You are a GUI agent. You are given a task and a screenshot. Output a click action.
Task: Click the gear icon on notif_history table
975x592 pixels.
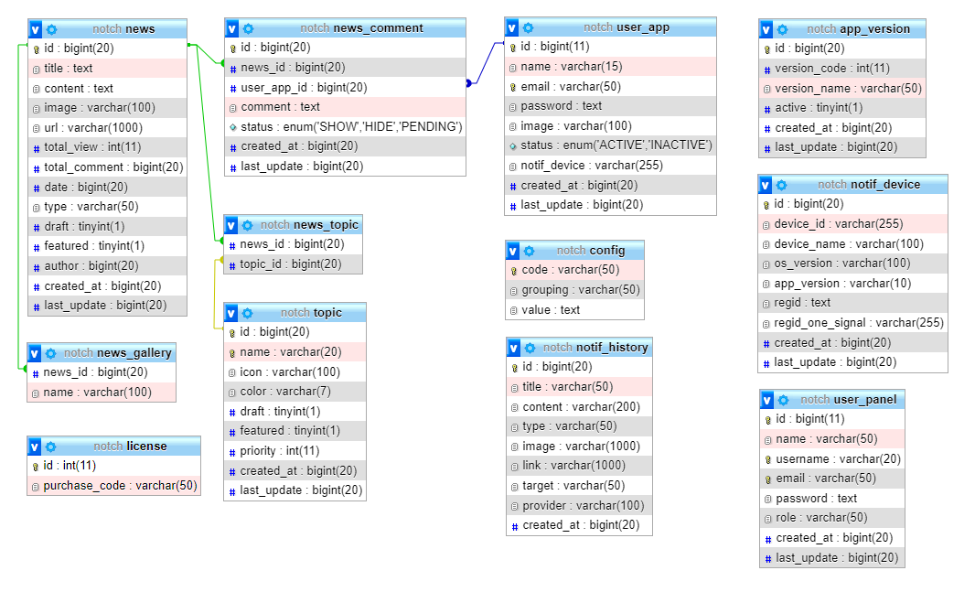pyautogui.click(x=530, y=348)
